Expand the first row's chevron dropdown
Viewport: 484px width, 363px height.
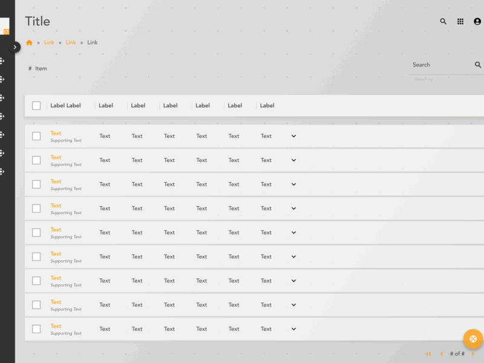293,136
